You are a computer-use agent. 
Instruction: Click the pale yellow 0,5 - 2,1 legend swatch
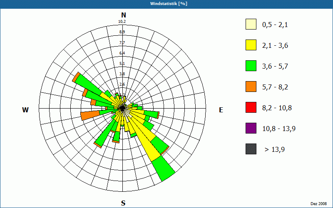click(x=251, y=24)
